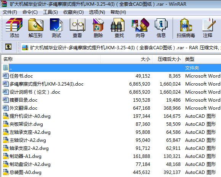Viewport: 221px width, 177px height.
Task: Open the 工具(S) menu
Action: tap(50, 12)
